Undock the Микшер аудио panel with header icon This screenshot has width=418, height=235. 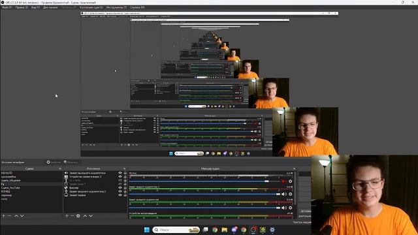click(295, 168)
